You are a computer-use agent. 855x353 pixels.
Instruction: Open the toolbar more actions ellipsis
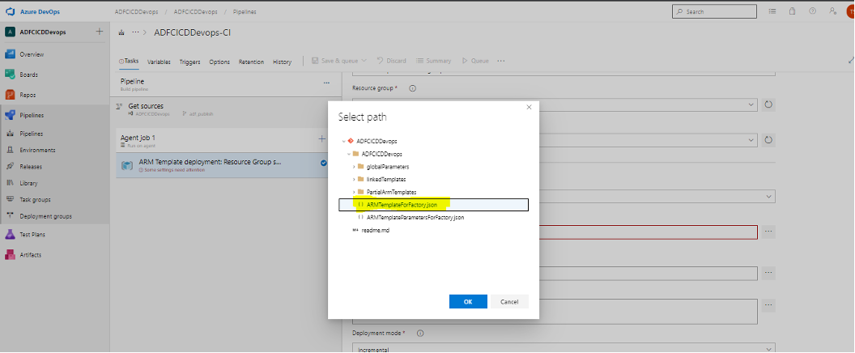[x=501, y=61]
